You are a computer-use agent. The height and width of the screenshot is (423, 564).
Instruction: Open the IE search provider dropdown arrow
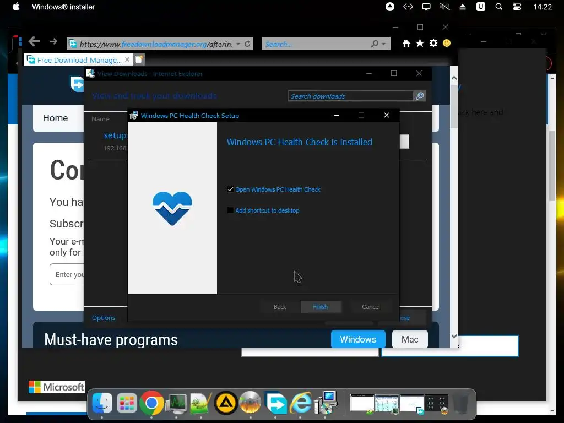pos(383,44)
